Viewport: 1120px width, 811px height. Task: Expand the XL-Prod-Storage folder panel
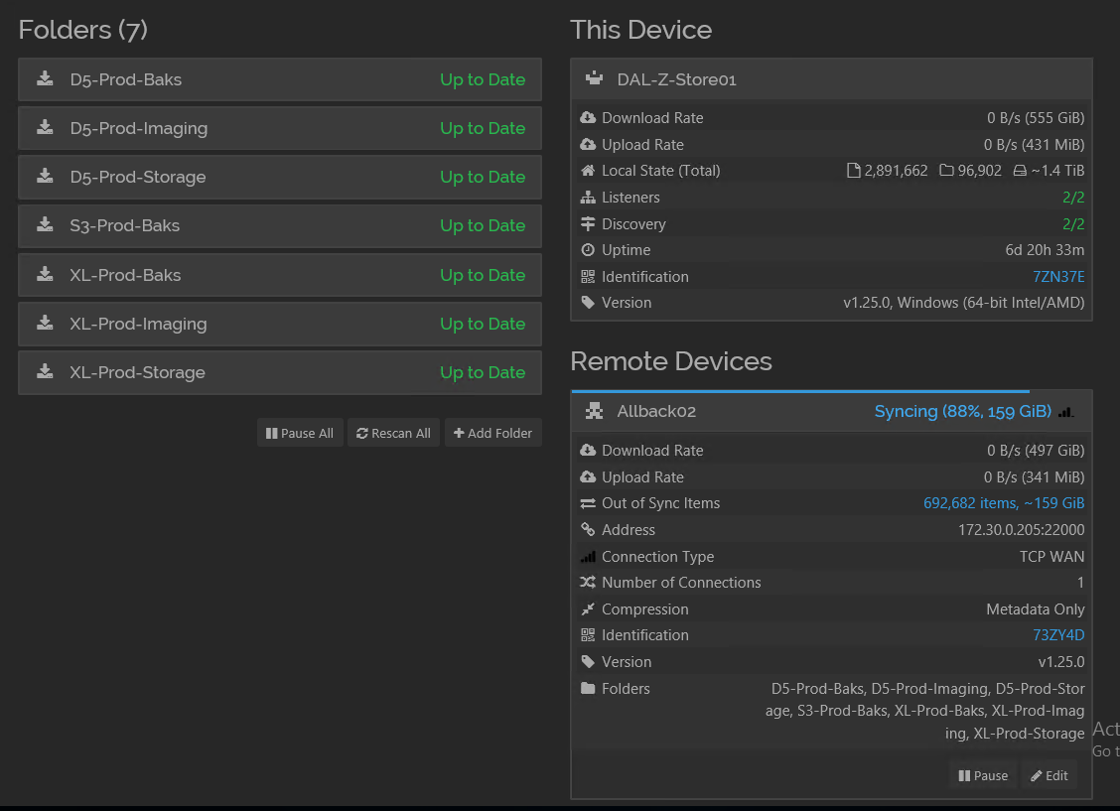pyautogui.click(x=280, y=372)
